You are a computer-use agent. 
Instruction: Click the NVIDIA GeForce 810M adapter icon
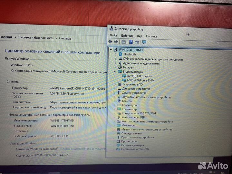pos(124,80)
